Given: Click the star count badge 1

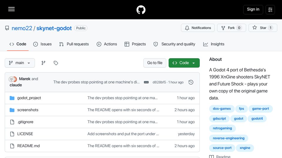Looking at the screenshot, I should pos(270,28).
